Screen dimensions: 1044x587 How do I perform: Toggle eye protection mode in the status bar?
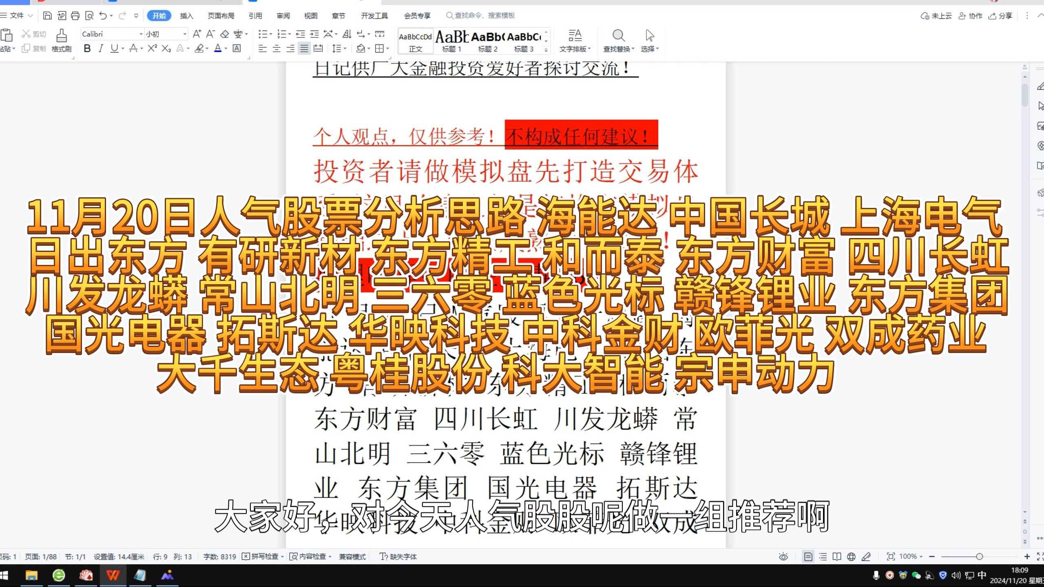(783, 556)
